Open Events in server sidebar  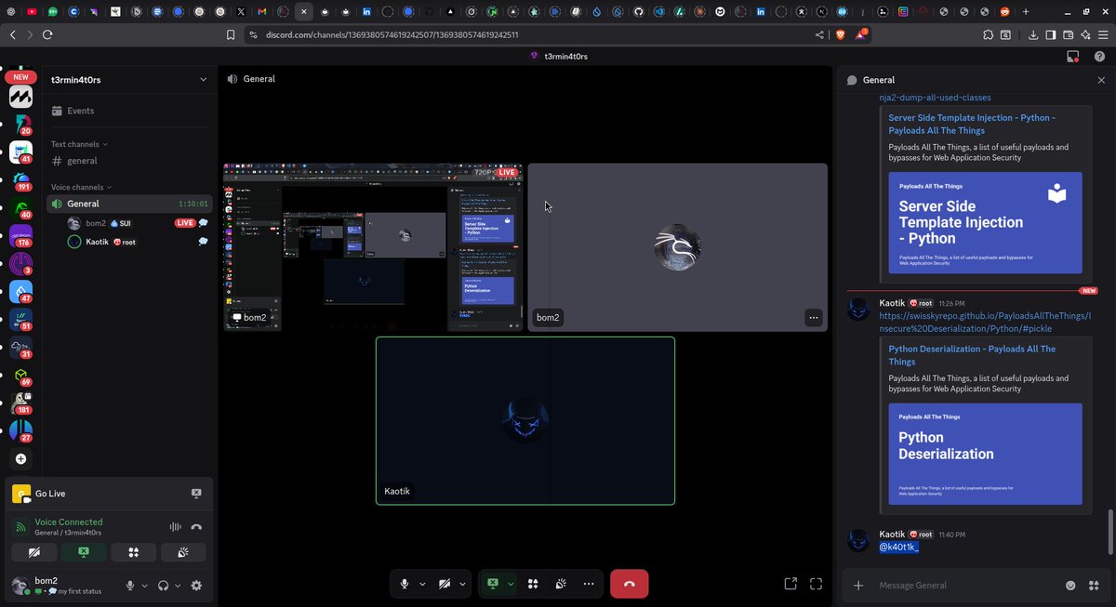[129, 111]
